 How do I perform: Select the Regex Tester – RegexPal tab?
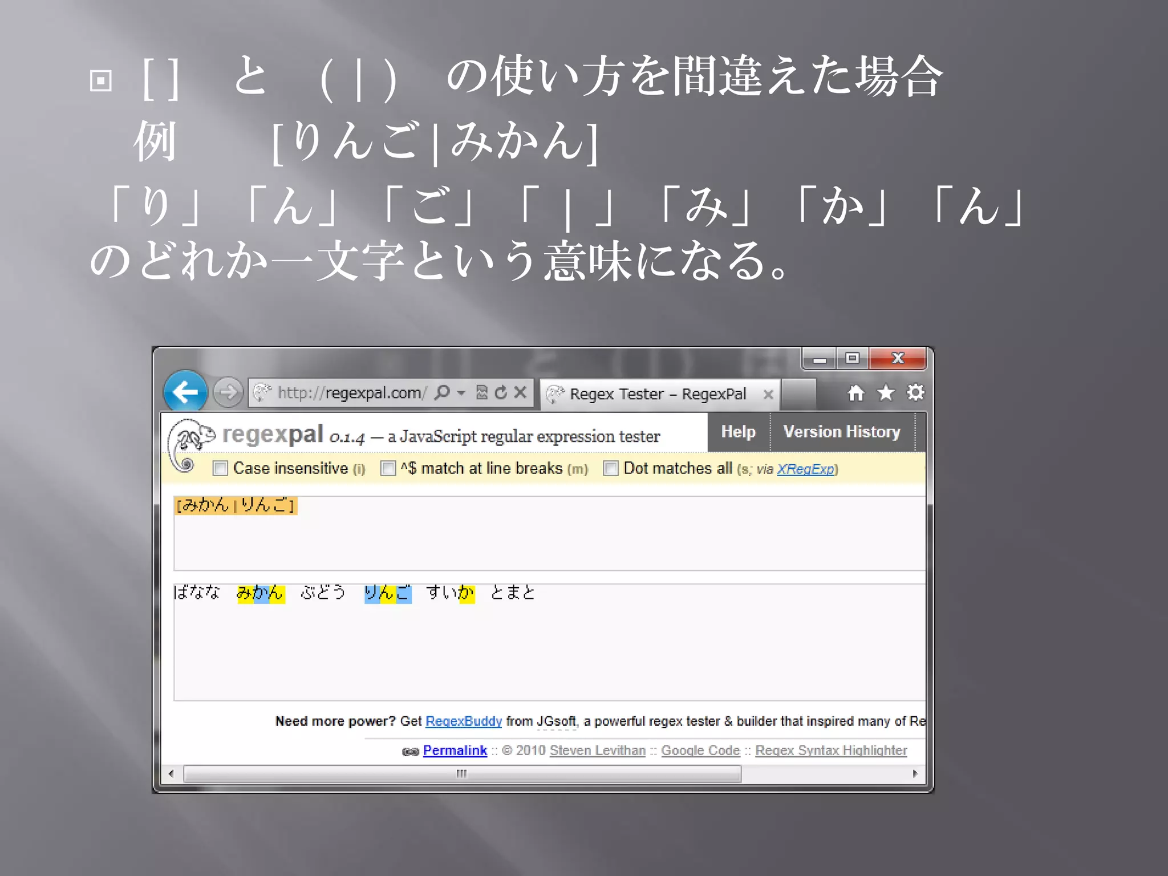[660, 394]
